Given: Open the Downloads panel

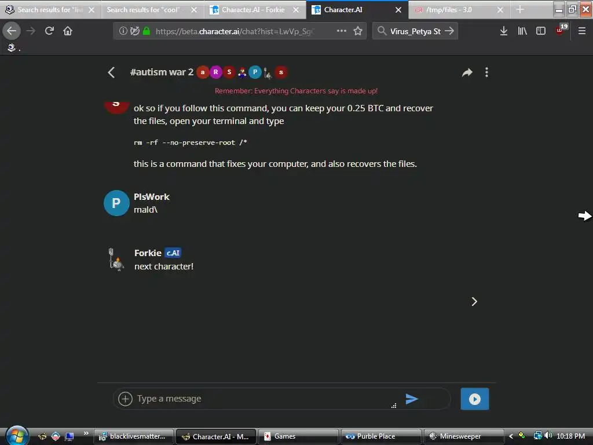Looking at the screenshot, I should click(504, 31).
